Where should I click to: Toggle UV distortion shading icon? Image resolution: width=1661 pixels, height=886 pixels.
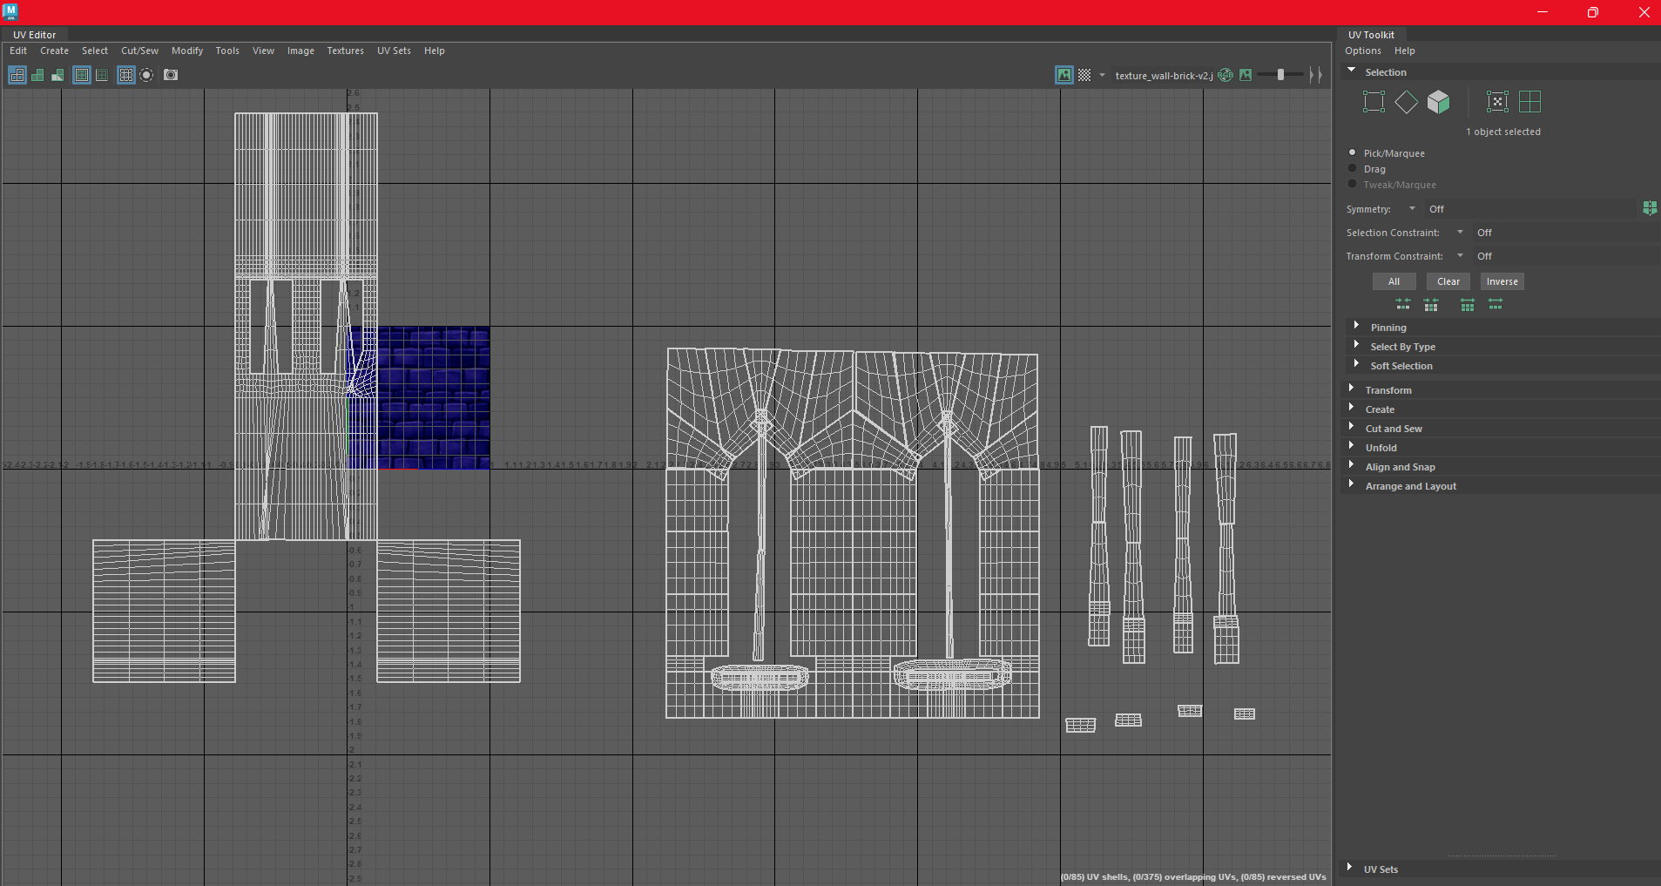[57, 75]
